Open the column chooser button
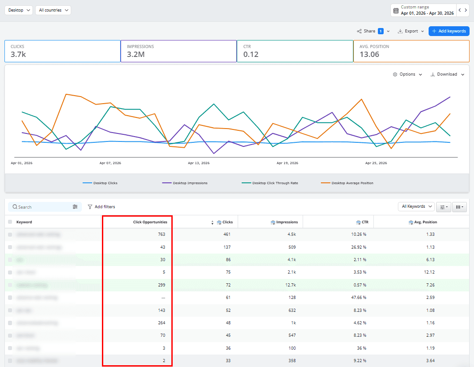Viewport: 474px width, 367px height. pyautogui.click(x=459, y=207)
